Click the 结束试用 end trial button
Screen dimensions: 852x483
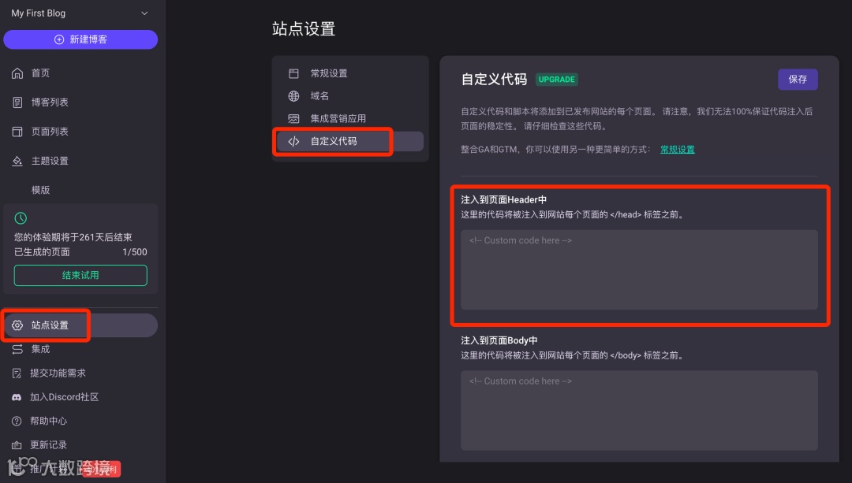[80, 275]
